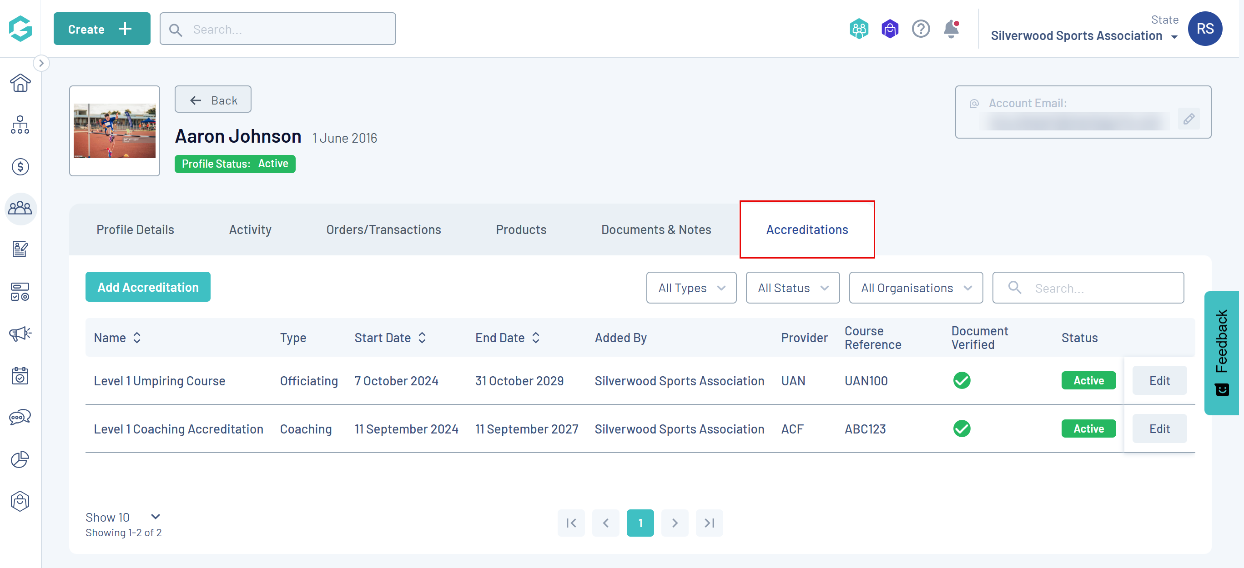
Task: Open the finances dollar sidebar icon
Action: pos(20,167)
